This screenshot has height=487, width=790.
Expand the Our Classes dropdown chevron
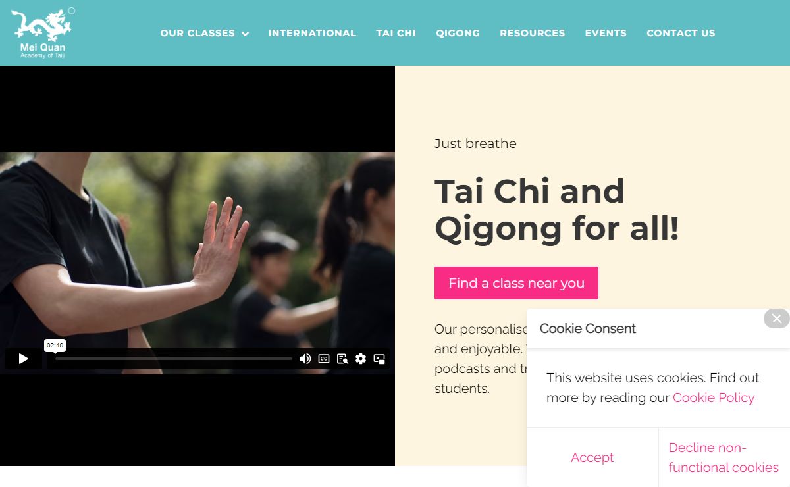coord(246,34)
